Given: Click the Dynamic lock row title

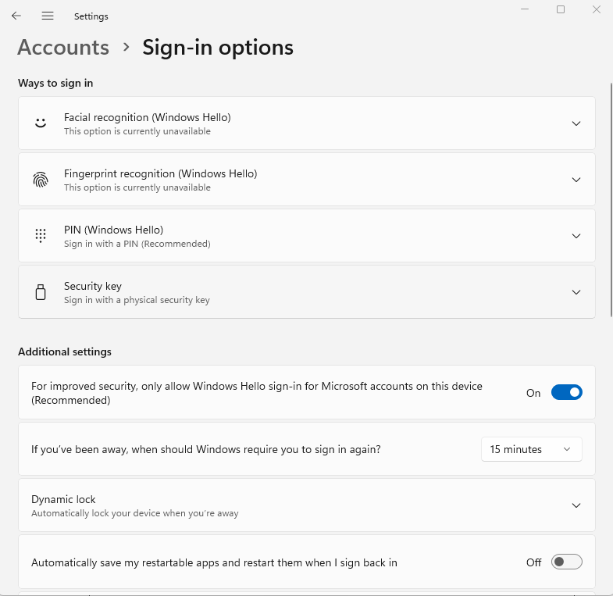Looking at the screenshot, I should (63, 499).
